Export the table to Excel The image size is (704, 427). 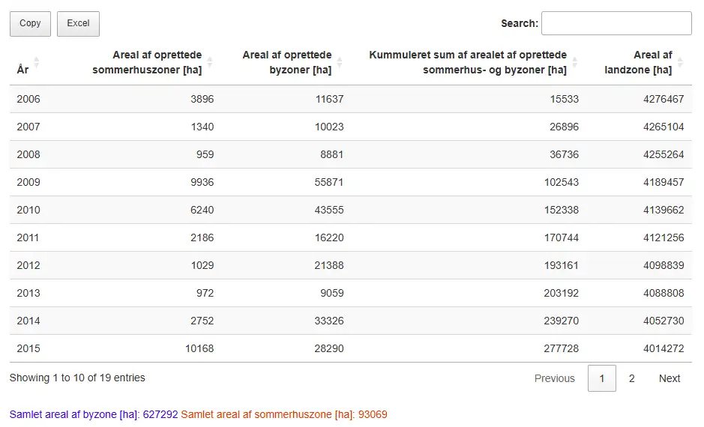point(78,24)
